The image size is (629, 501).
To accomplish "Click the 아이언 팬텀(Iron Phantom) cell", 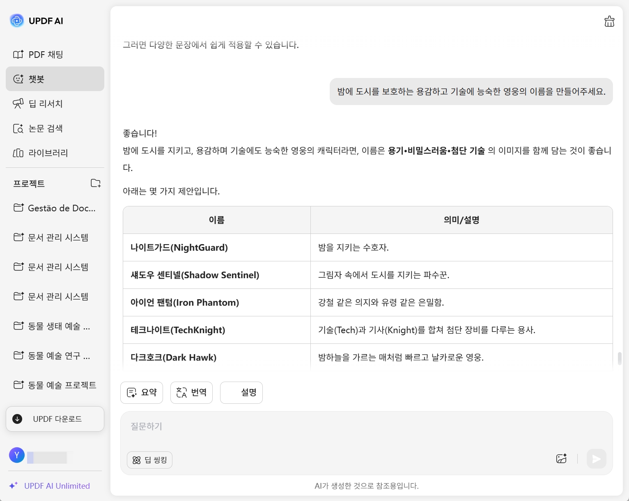I will pyautogui.click(x=217, y=302).
